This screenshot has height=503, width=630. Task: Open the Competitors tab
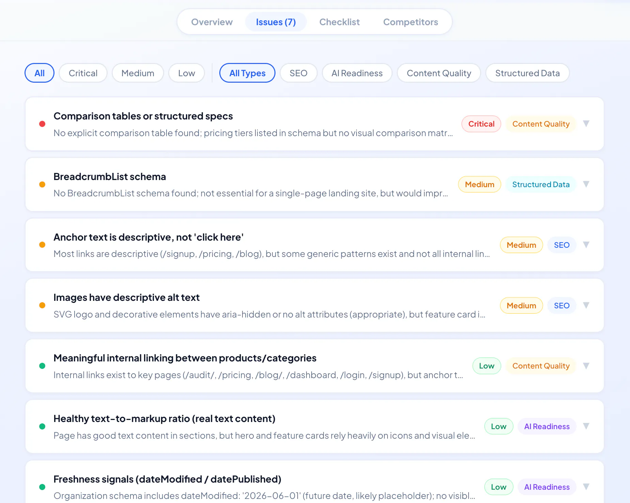pyautogui.click(x=411, y=22)
